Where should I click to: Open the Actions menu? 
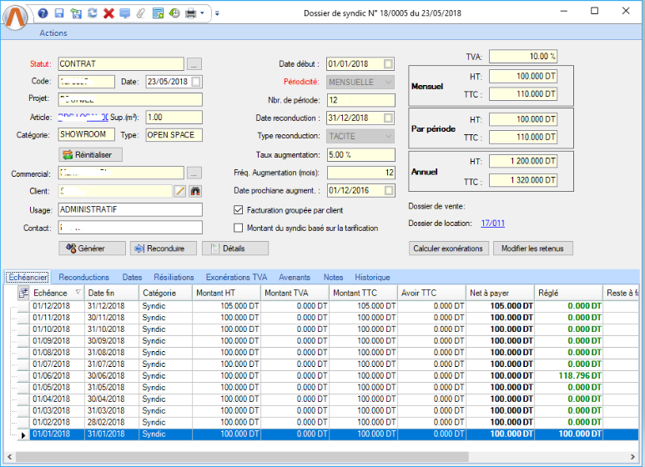point(53,33)
